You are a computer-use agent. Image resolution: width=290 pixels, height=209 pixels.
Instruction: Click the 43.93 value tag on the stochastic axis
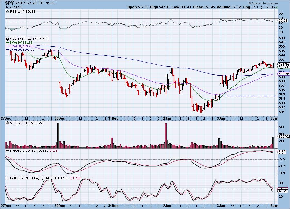[x=283, y=191]
